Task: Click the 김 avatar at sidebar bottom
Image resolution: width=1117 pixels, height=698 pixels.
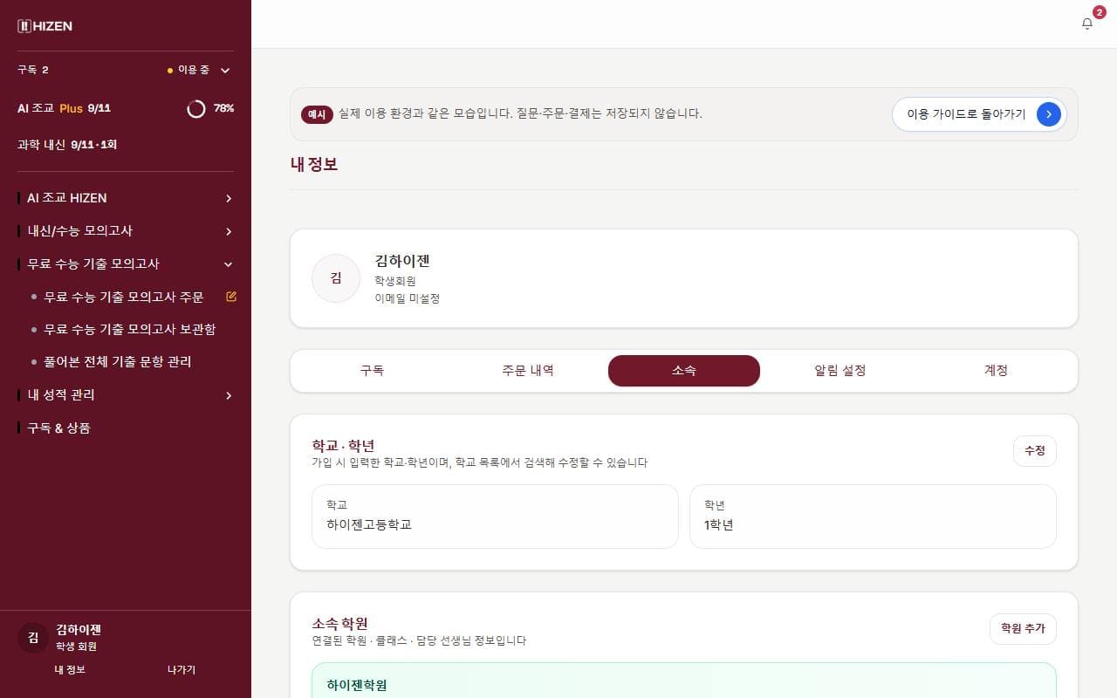Action: (33, 638)
